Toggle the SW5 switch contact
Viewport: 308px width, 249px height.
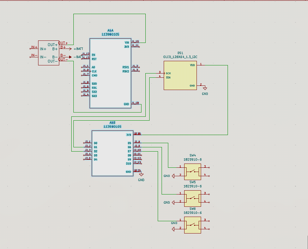[193, 198]
